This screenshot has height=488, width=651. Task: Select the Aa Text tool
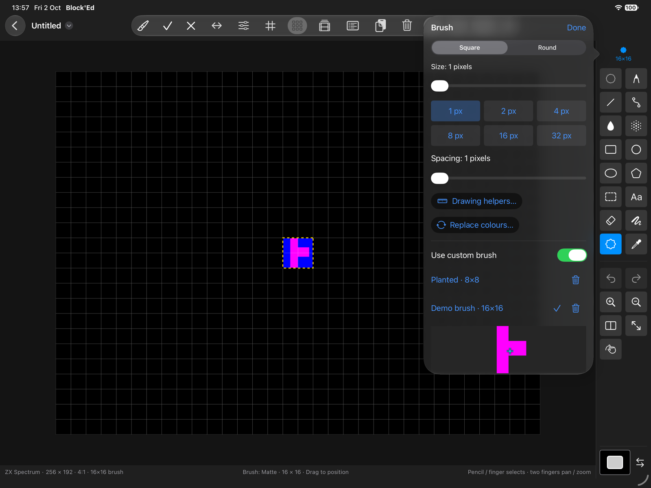(636, 197)
